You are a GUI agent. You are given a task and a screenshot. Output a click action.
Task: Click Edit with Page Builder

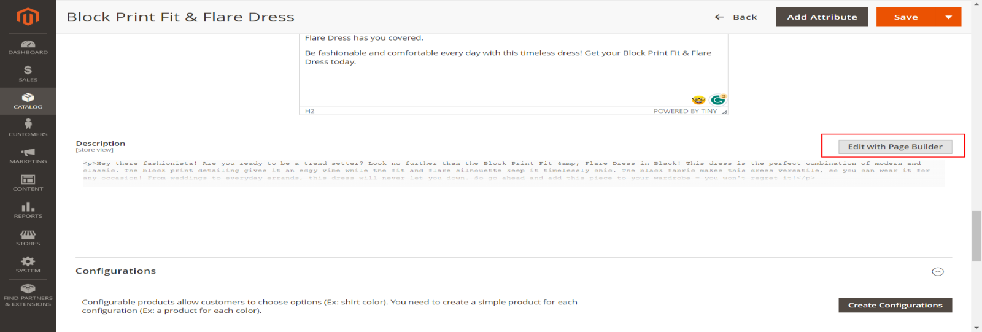(x=895, y=147)
